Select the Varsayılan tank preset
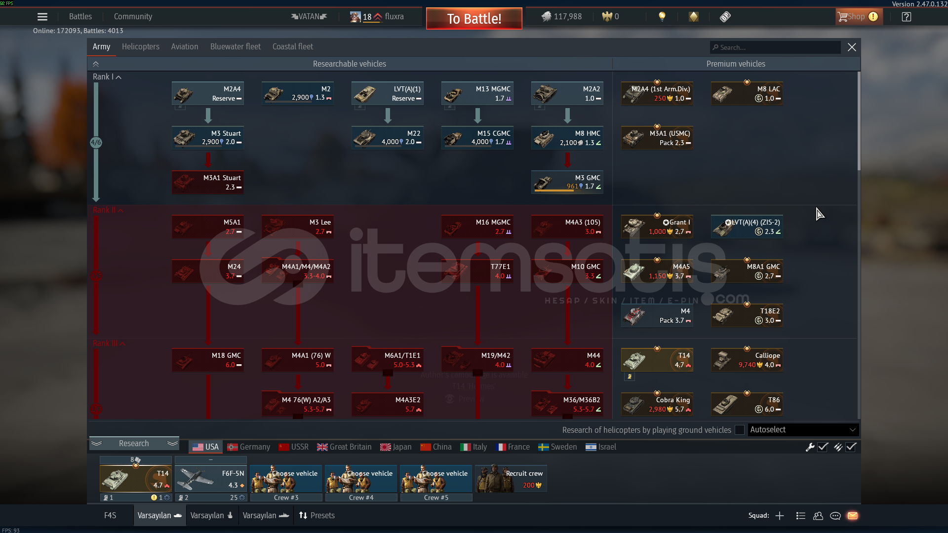 [159, 516]
